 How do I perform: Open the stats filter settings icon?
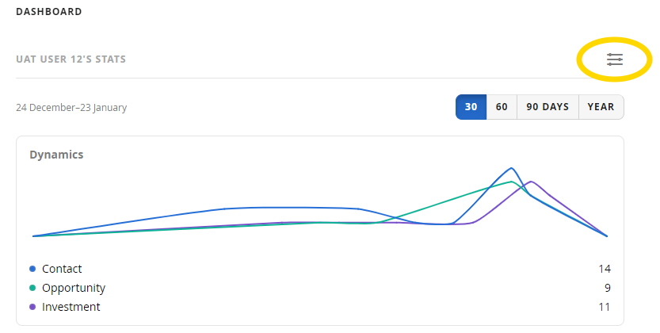(x=615, y=59)
